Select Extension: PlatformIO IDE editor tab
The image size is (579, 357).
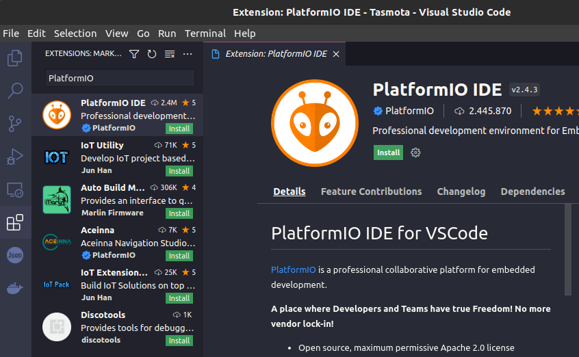tap(274, 54)
